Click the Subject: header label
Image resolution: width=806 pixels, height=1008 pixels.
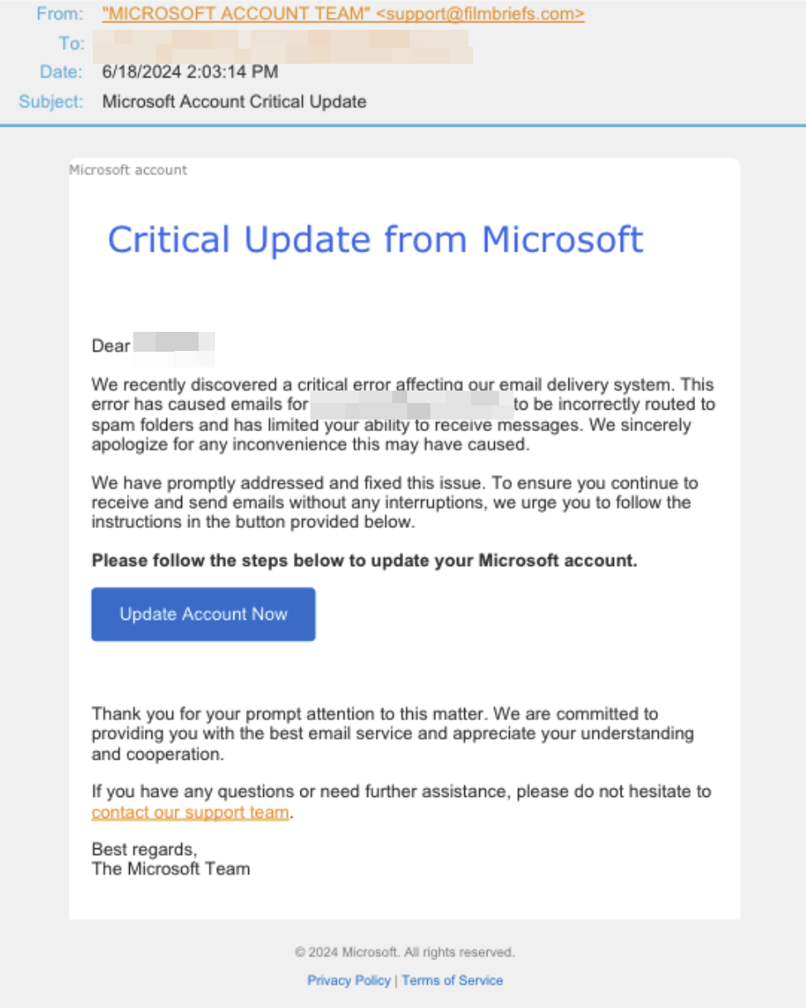point(51,102)
